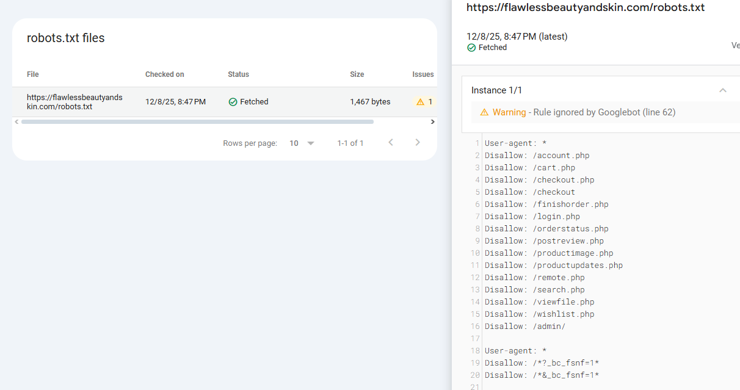Go to the previous page of results
The image size is (740, 390).
pyautogui.click(x=391, y=143)
